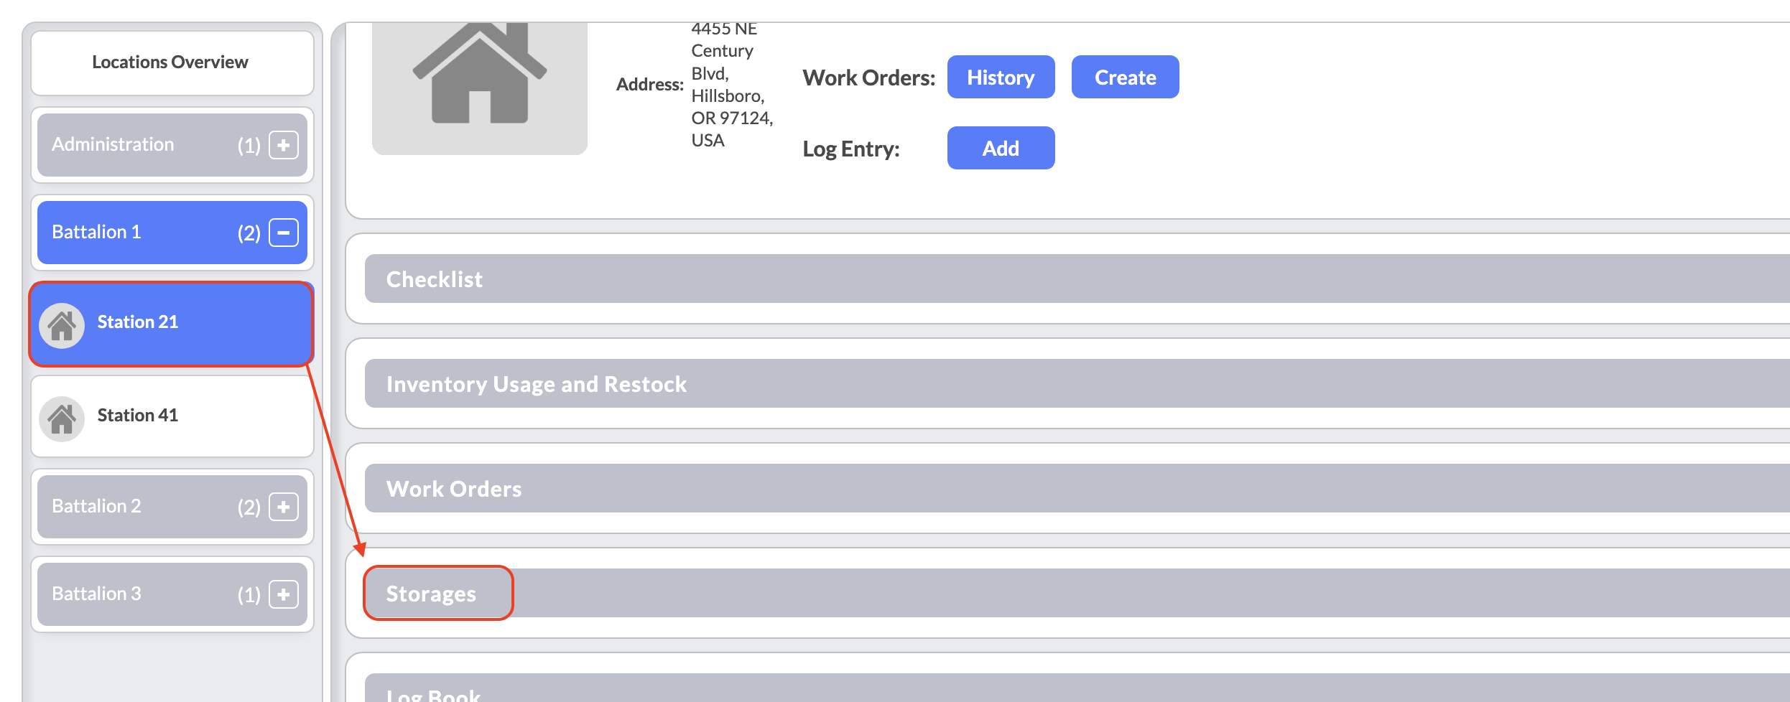Expand the Administration group plus icon

point(284,145)
